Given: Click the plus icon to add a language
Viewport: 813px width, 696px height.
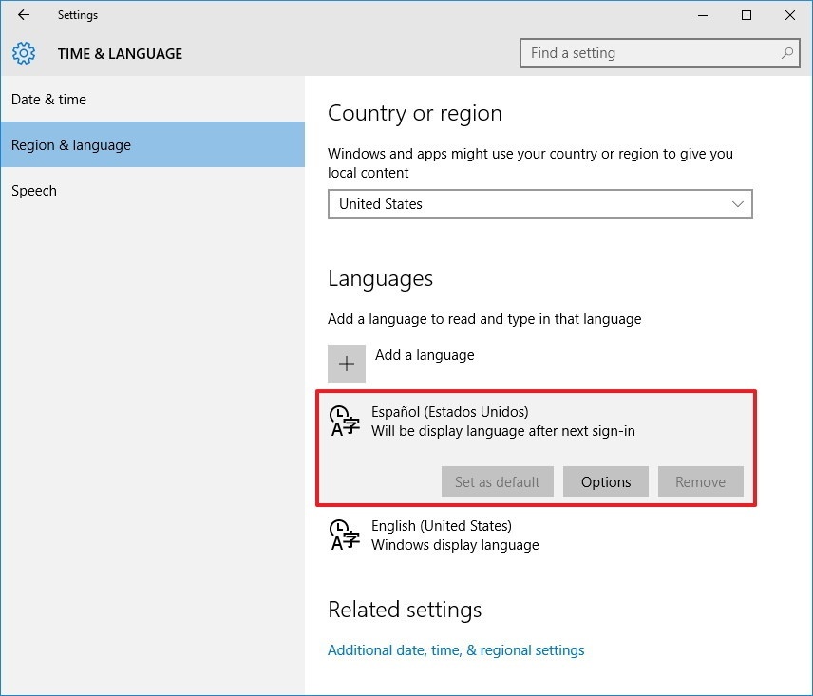Looking at the screenshot, I should pyautogui.click(x=347, y=364).
